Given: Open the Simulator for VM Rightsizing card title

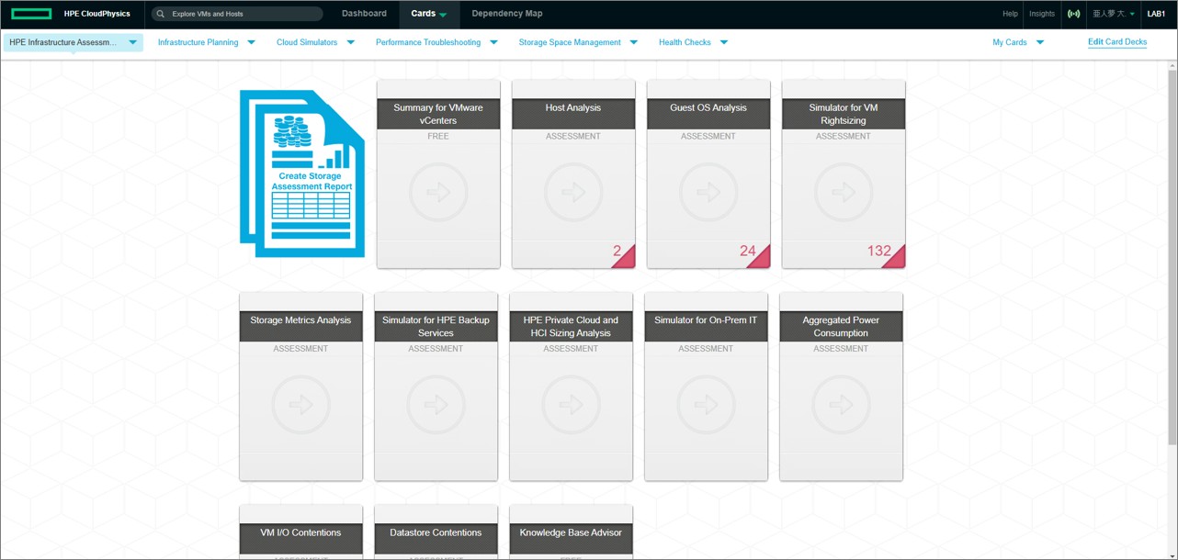Looking at the screenshot, I should click(844, 114).
